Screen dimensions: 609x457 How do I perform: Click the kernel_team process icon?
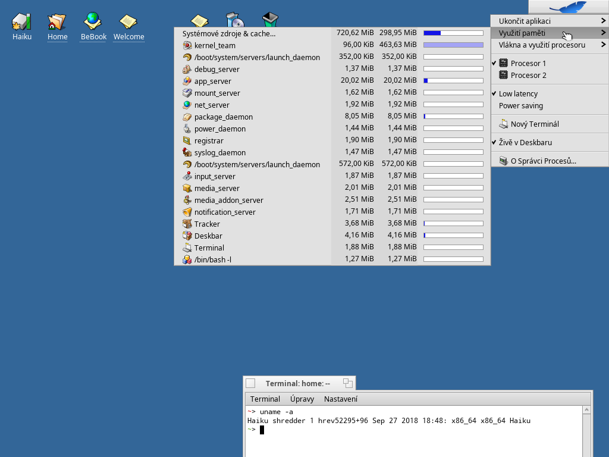coord(187,45)
